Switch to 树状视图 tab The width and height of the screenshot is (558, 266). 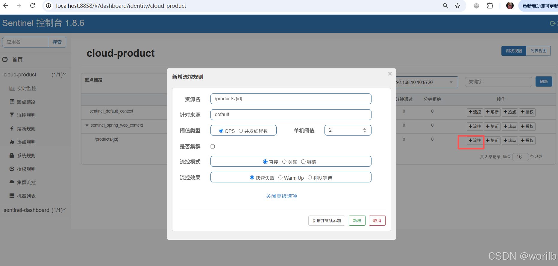(x=514, y=51)
